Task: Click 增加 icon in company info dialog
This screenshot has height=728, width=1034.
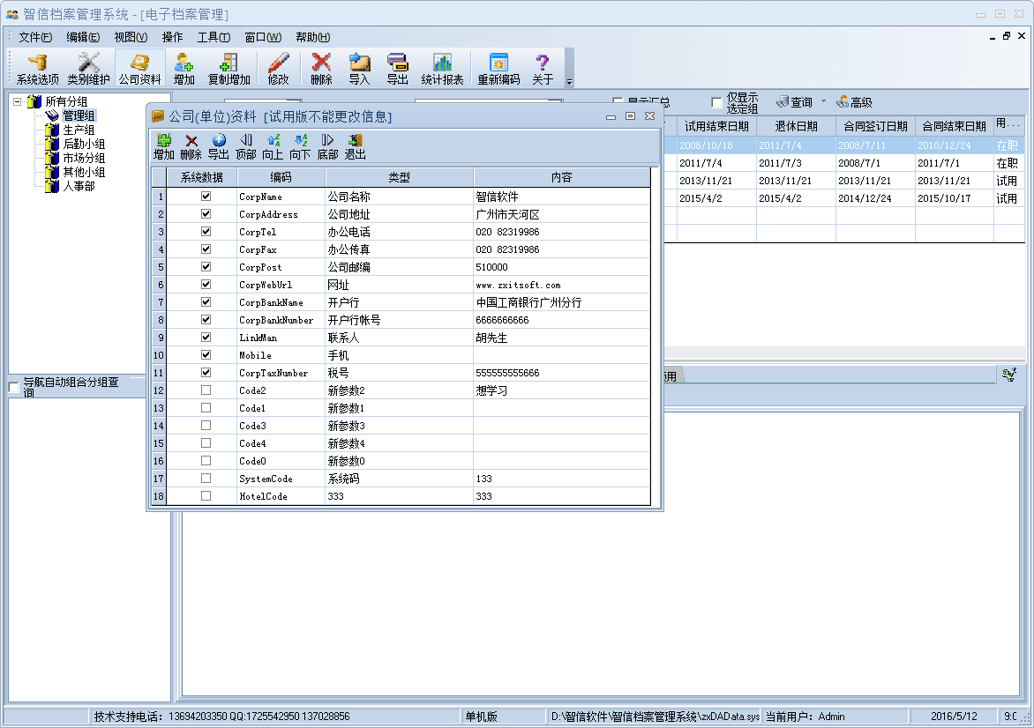Action: [x=163, y=146]
